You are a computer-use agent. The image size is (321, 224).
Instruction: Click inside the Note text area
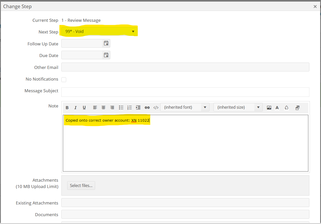pyautogui.click(x=186, y=143)
